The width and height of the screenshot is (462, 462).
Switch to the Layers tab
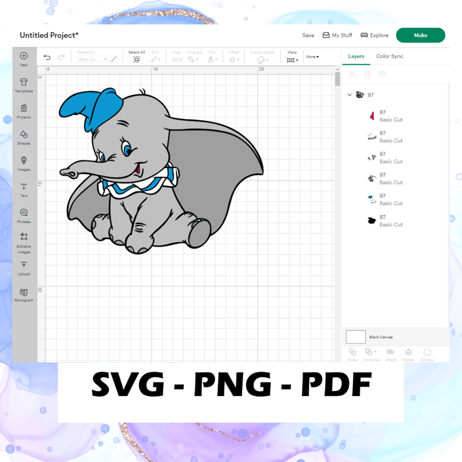[x=356, y=56]
